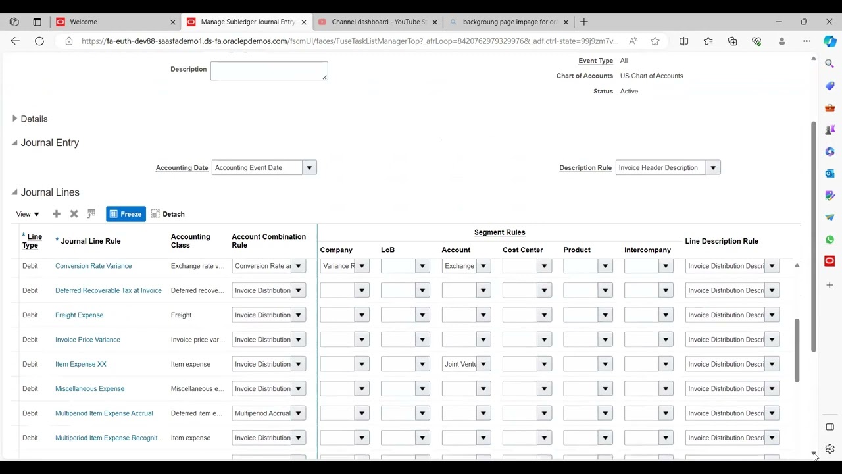Collapse the Journal Entry section

(14, 142)
